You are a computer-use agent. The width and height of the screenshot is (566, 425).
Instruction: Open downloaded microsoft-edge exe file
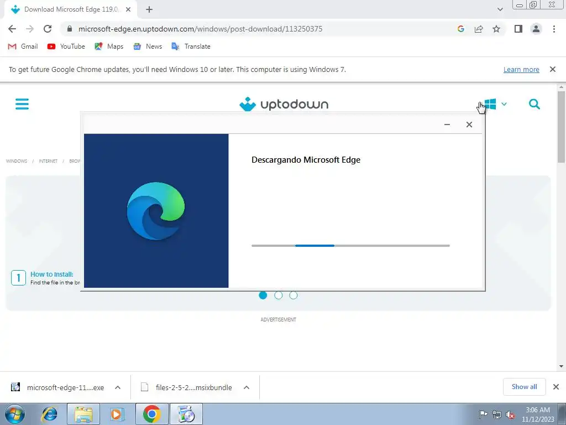(x=57, y=387)
